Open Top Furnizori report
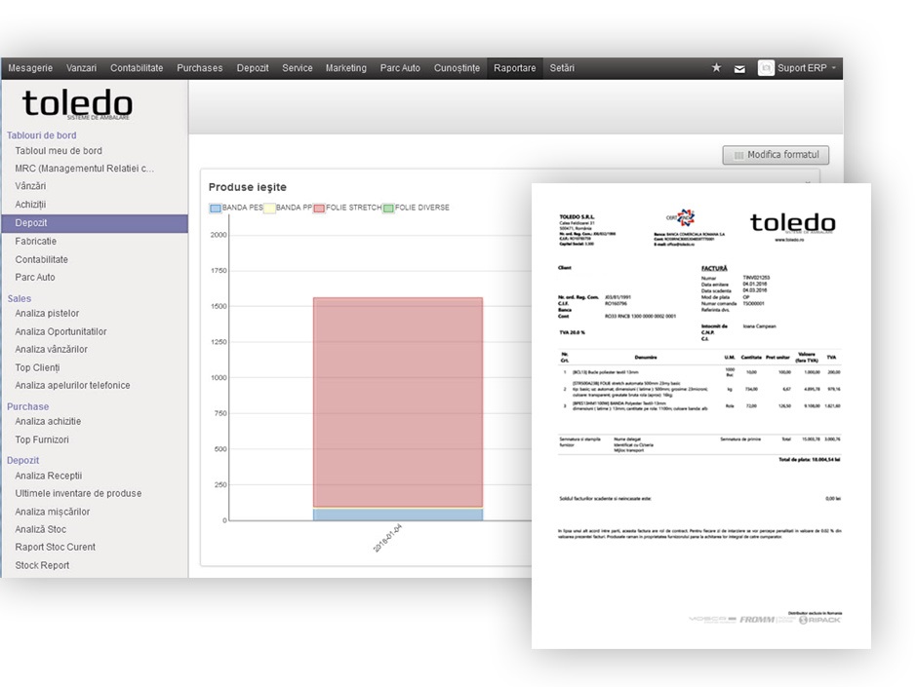 pos(42,439)
